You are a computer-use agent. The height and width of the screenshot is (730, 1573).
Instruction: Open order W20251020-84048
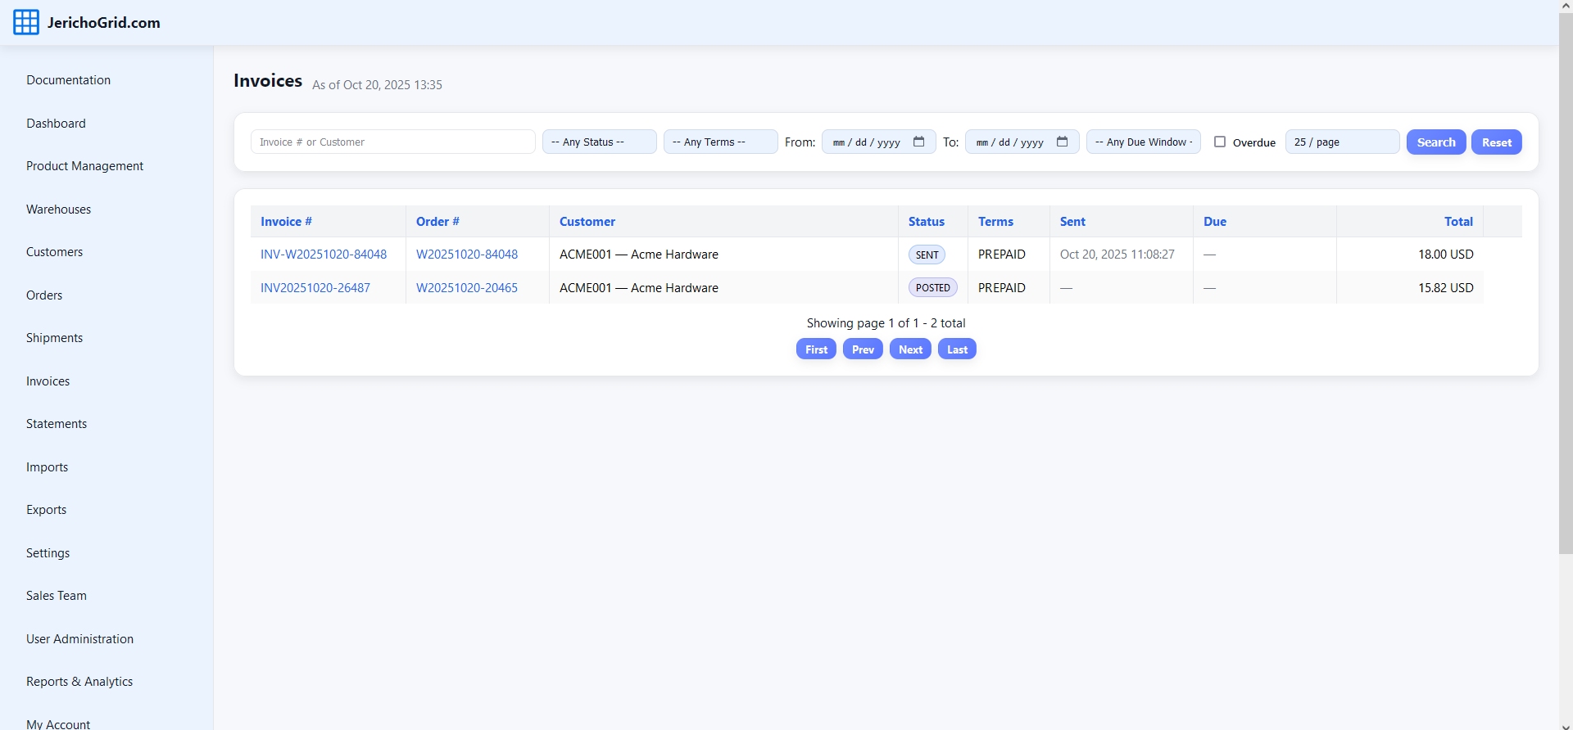pos(467,255)
